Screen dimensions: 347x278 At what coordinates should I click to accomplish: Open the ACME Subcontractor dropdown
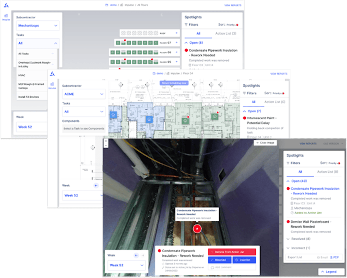coord(84,94)
